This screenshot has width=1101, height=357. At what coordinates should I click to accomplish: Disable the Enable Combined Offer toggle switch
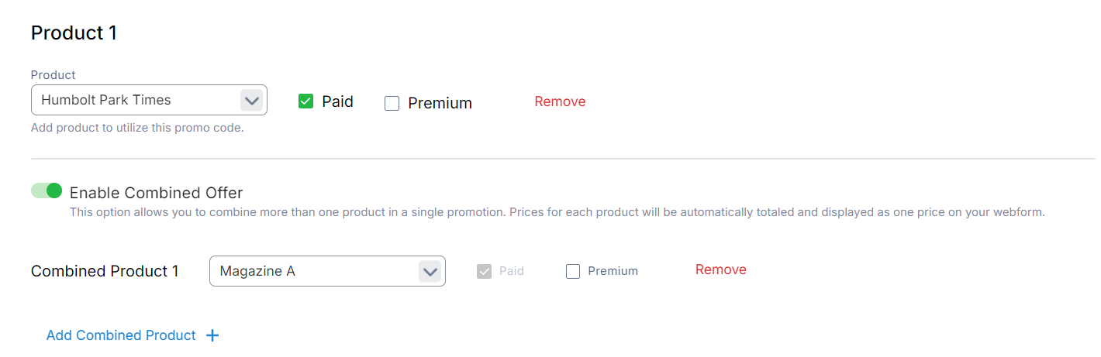pos(47,191)
